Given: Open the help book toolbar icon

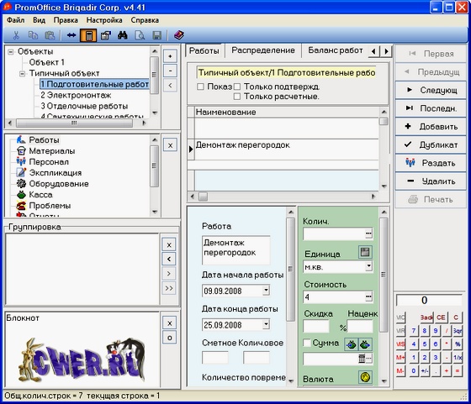Looking at the screenshot, I should [179, 35].
